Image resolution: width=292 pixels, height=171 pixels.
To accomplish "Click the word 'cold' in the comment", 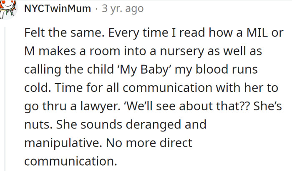I will click(x=37, y=88).
